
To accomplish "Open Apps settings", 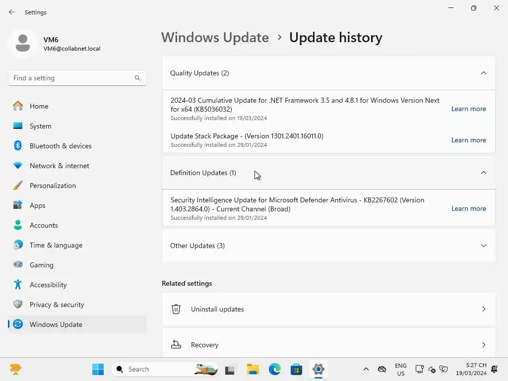I will [x=77, y=205].
